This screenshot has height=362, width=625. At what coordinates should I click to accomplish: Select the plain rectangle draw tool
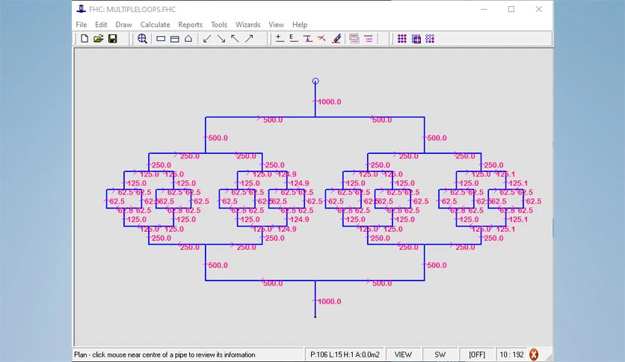pyautogui.click(x=161, y=39)
